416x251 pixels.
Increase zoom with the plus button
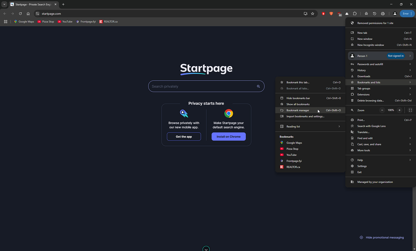(x=399, y=110)
